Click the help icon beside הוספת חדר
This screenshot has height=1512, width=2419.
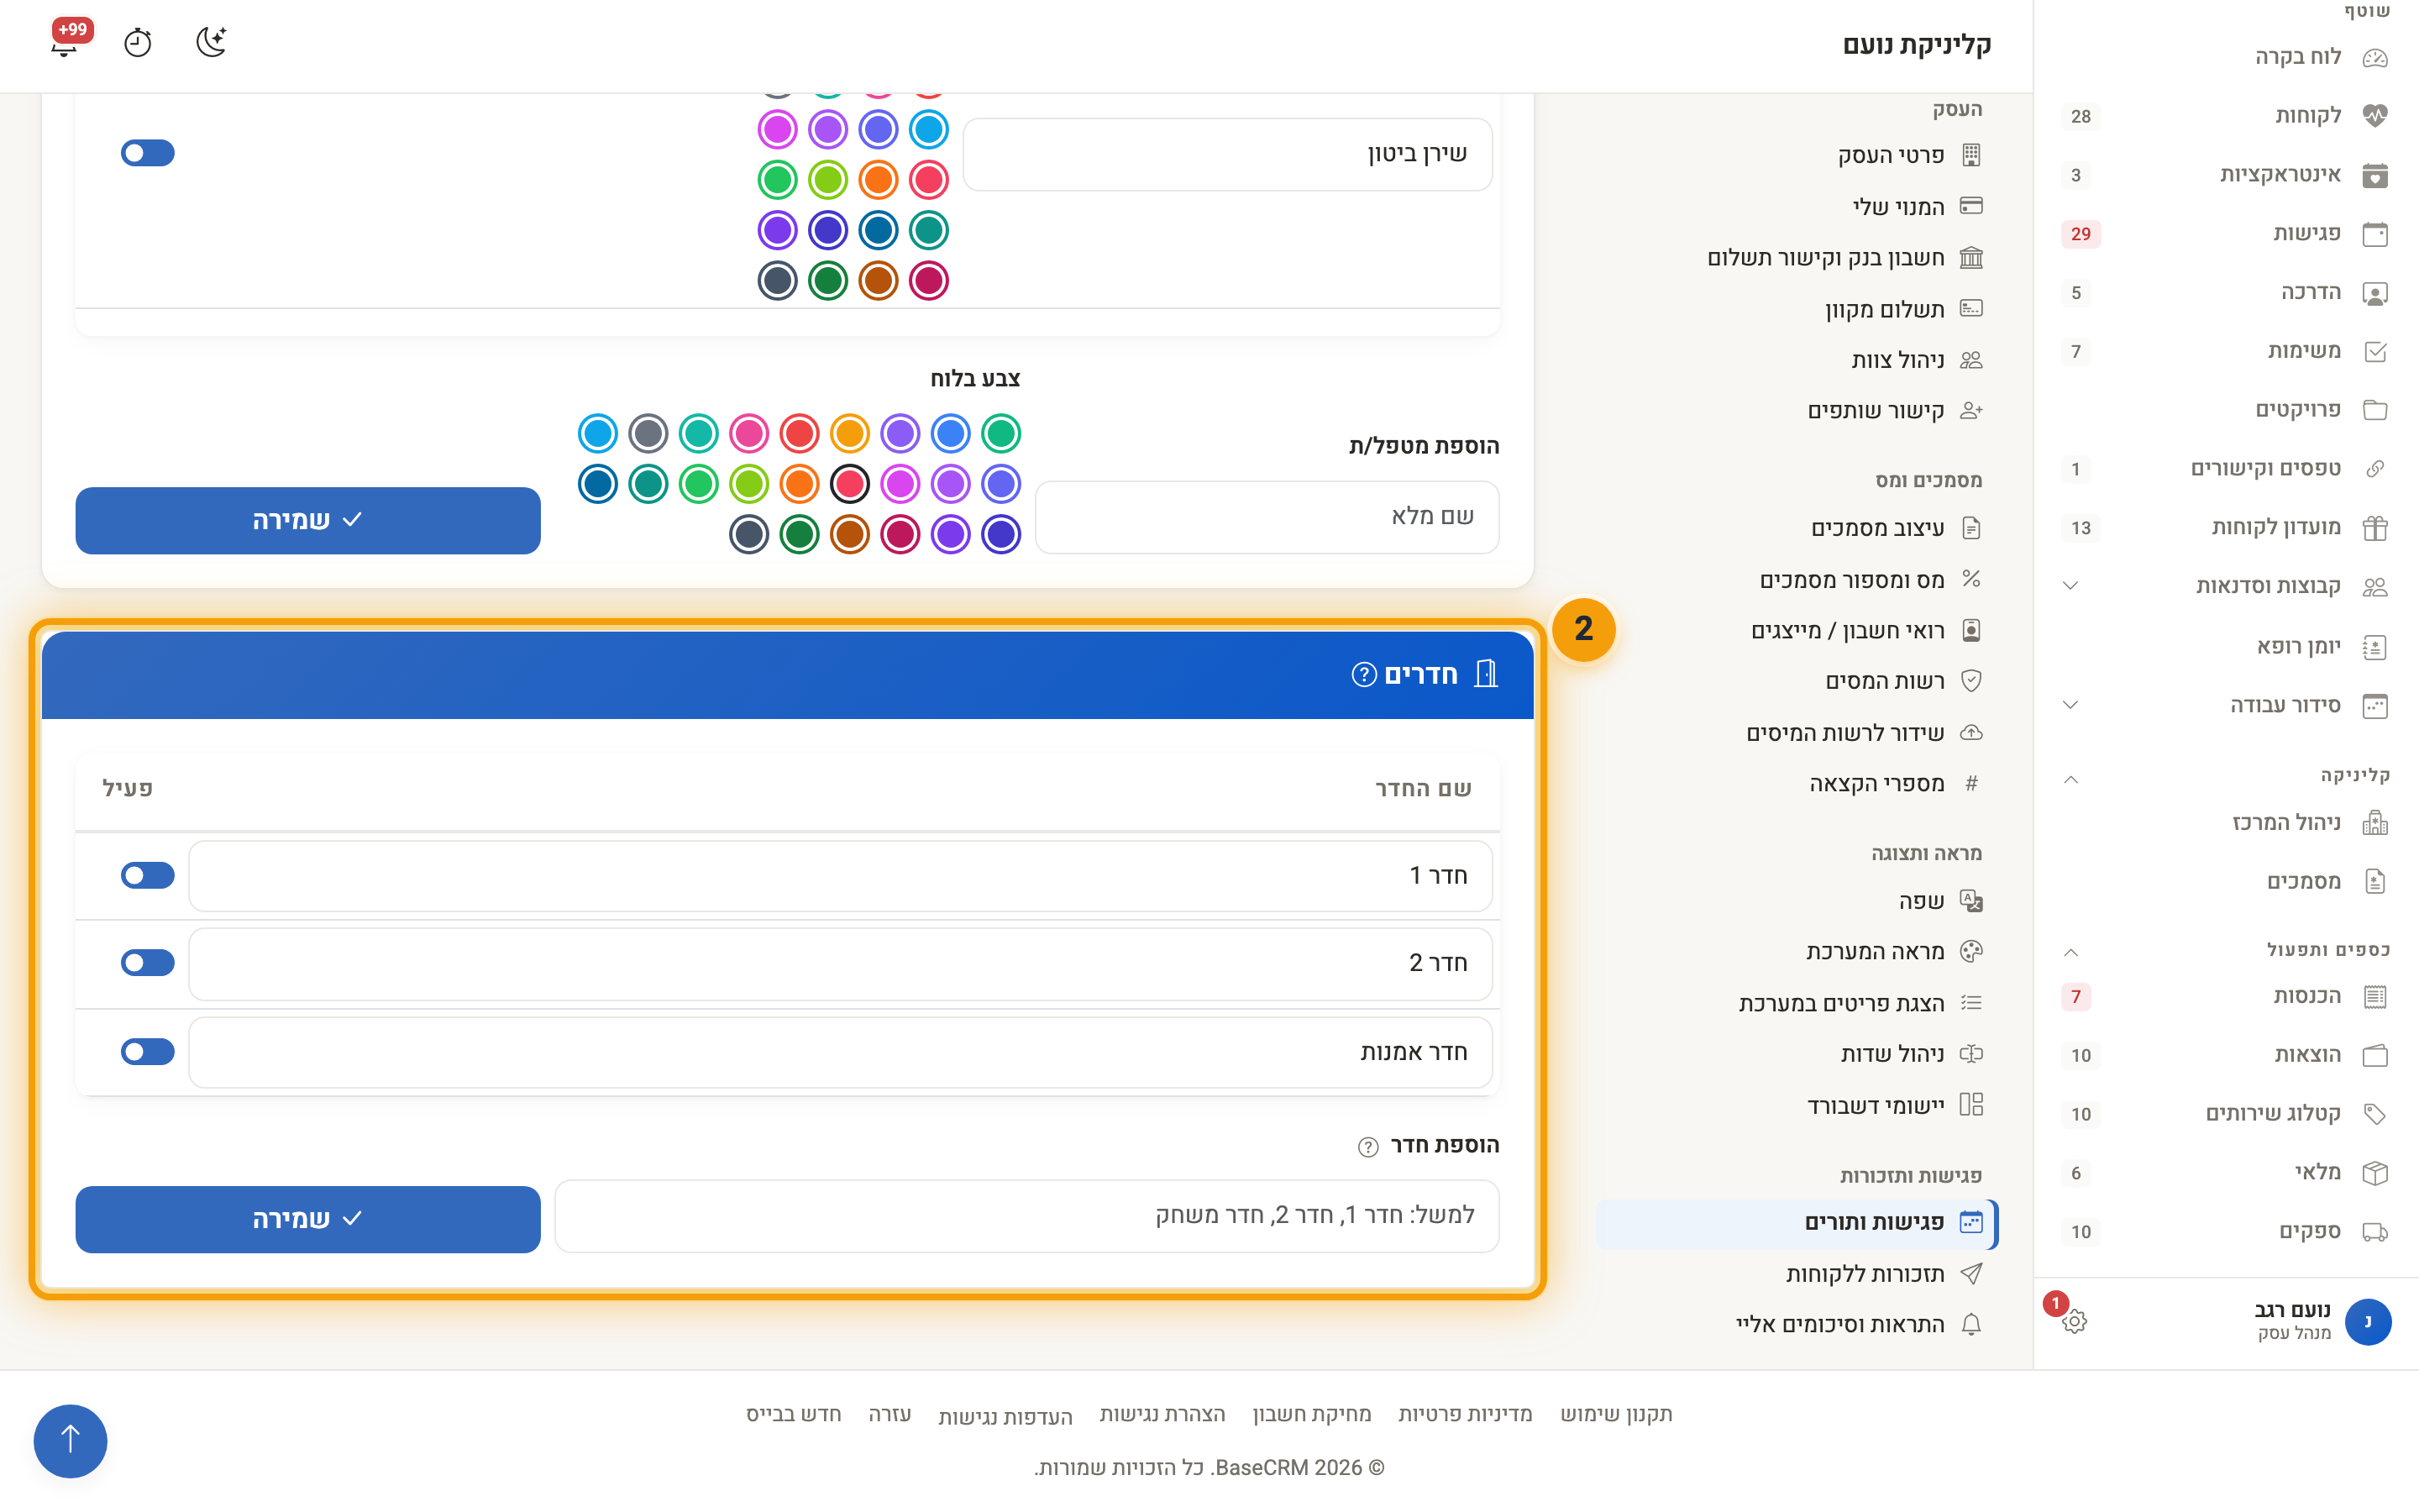1367,1147
